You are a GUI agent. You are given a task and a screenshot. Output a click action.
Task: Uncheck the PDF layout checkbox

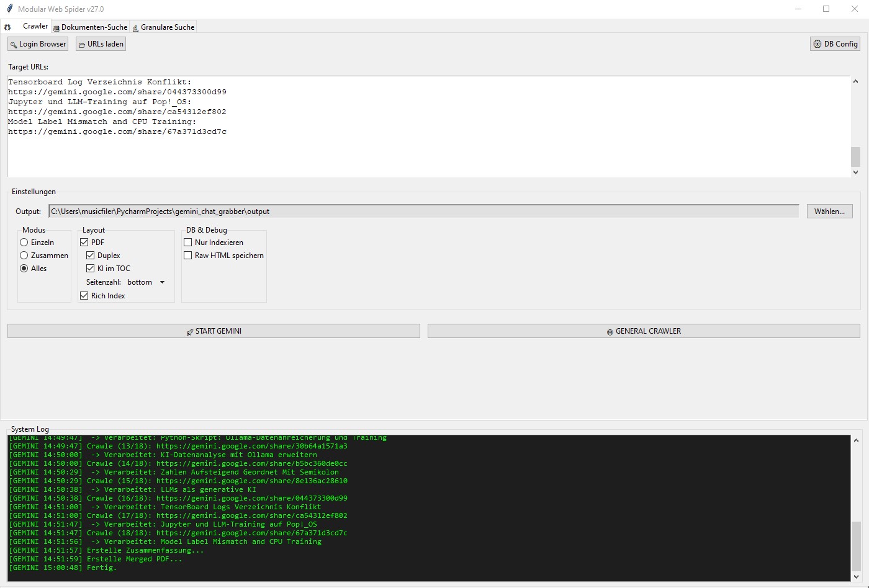click(x=84, y=243)
